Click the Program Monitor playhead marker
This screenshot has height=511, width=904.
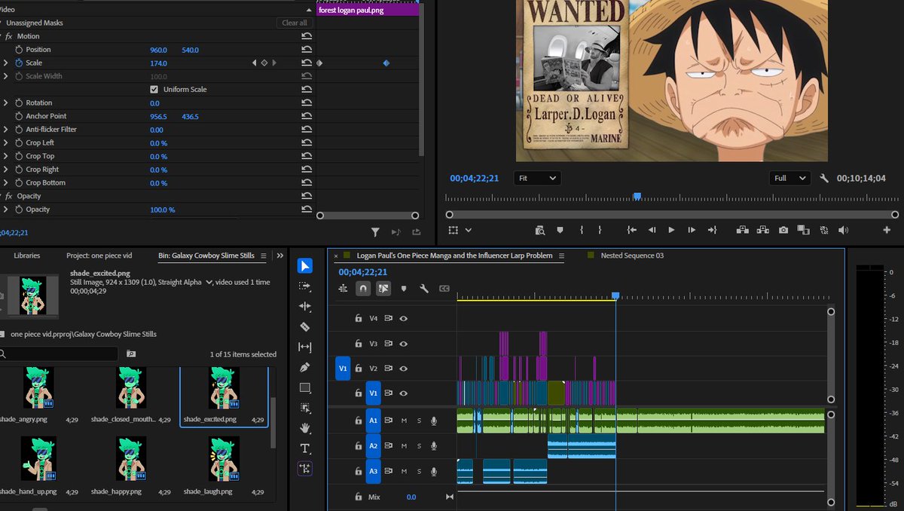(x=637, y=196)
